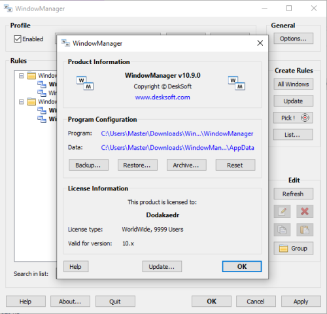Click the Paste rule clipboard icon button
Image resolution: width=327 pixels, height=314 pixels.
point(305,230)
